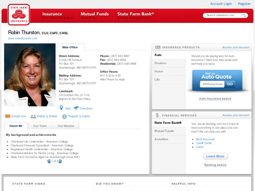
Task: Open Auto insurance basics link
Action: coord(215,99)
